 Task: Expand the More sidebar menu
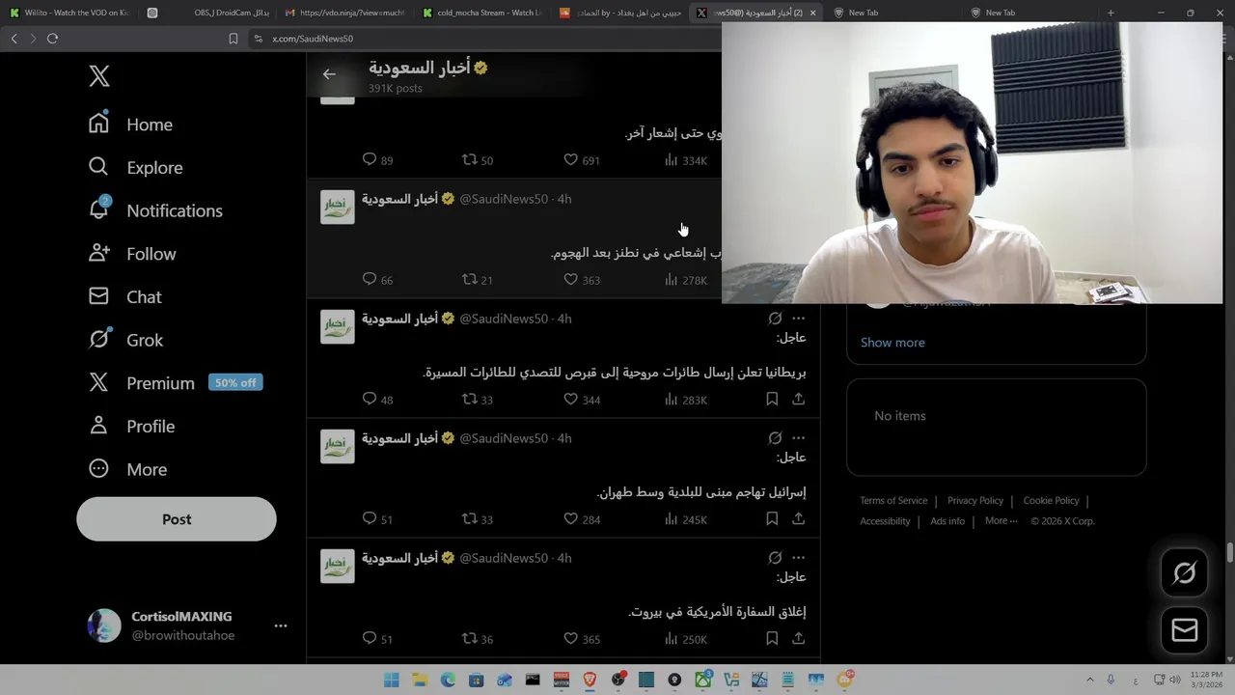(127, 469)
